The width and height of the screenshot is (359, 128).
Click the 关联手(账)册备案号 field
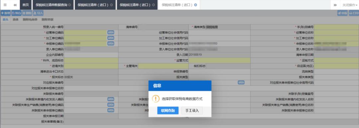coord(336,94)
